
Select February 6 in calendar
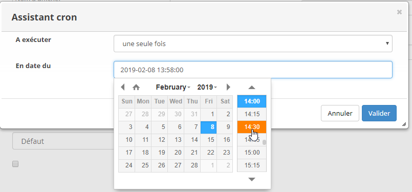[176, 127]
